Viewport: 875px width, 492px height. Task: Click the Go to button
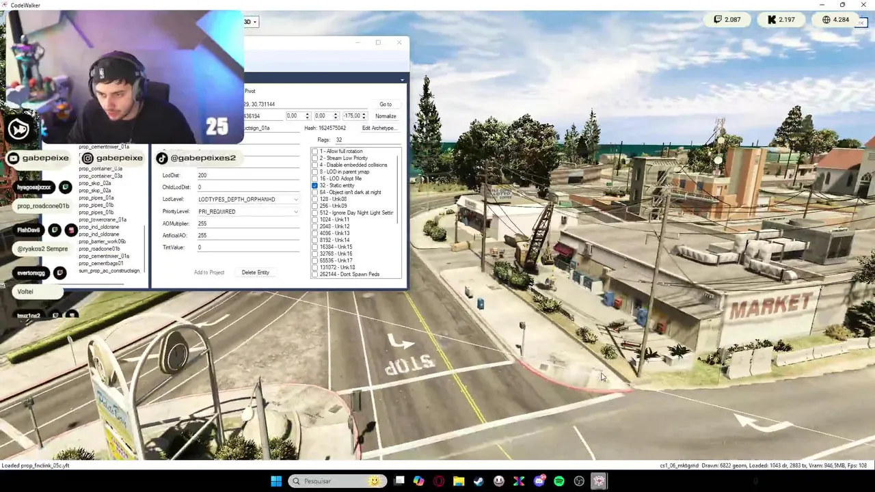386,104
